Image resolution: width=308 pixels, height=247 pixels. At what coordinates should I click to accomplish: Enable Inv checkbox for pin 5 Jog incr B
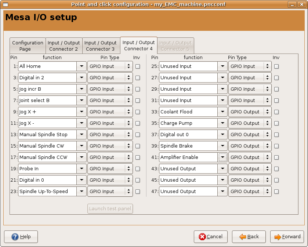(138, 89)
